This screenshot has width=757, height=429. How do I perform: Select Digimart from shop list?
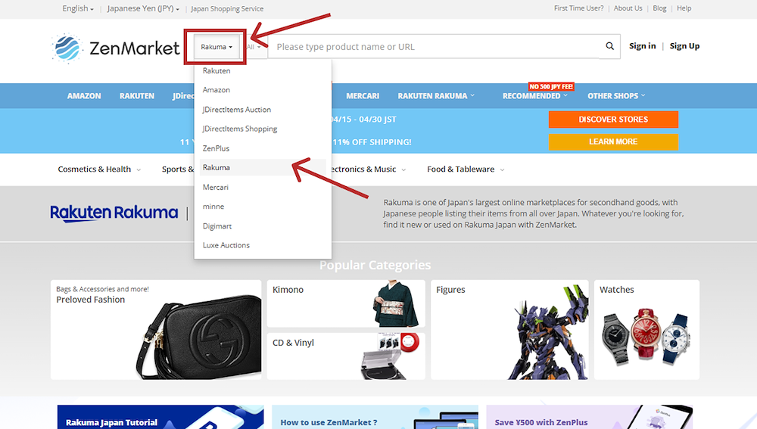click(263, 225)
